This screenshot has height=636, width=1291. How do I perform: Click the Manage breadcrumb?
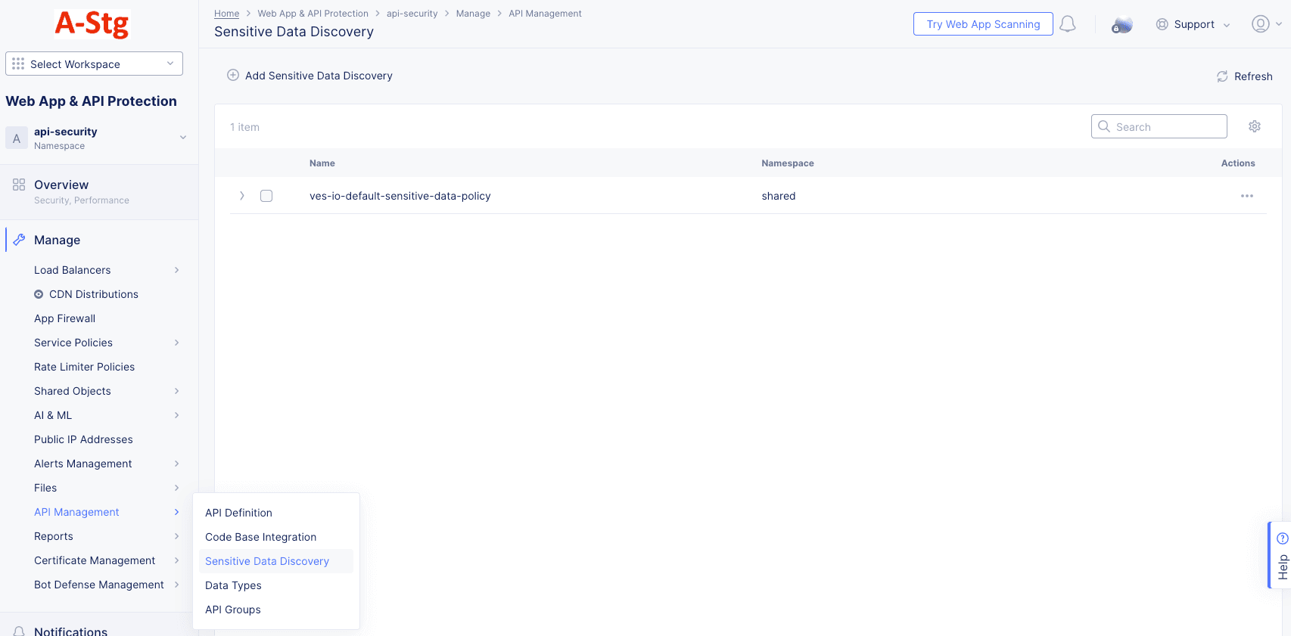click(x=473, y=14)
